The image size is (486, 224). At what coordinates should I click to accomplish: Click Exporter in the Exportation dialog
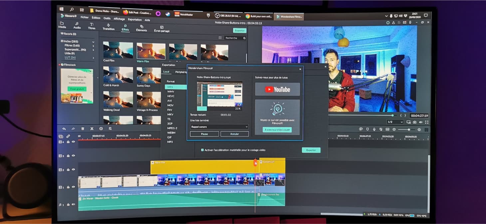(311, 150)
